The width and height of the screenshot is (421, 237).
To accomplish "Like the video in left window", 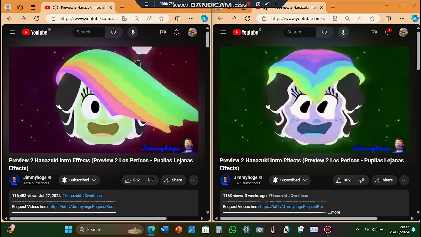I will coord(133,180).
